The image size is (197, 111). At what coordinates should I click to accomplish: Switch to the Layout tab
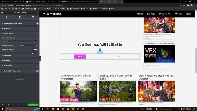(x=6, y=18)
